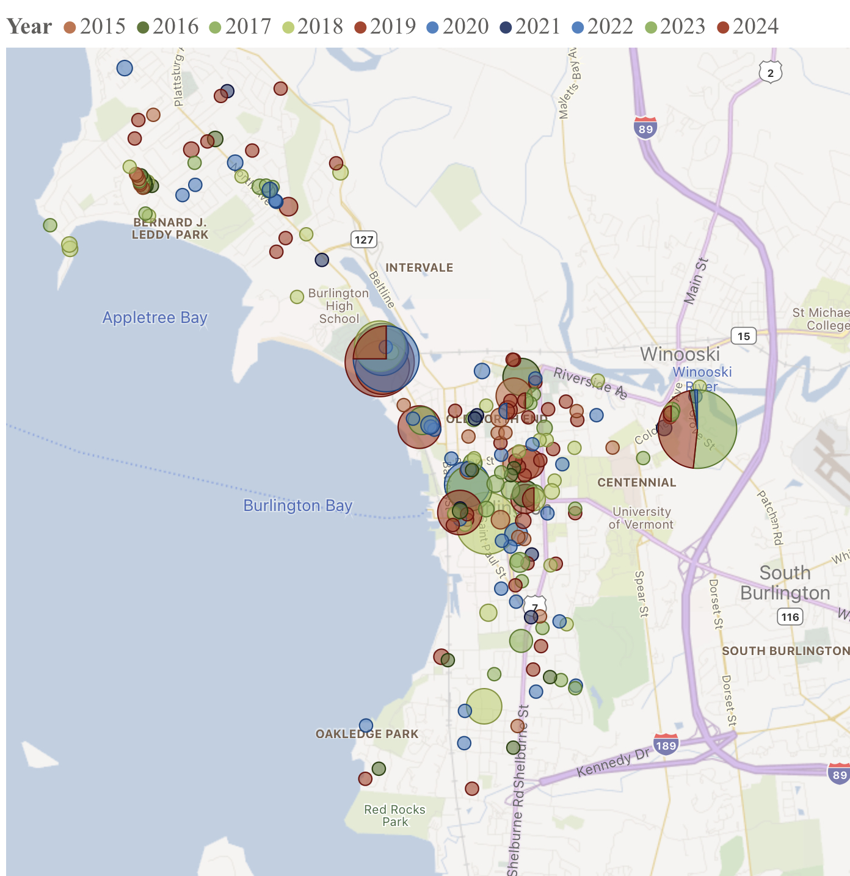The height and width of the screenshot is (876, 850).
Task: Select the large bubble beside Burlington High School
Action: tap(382, 361)
